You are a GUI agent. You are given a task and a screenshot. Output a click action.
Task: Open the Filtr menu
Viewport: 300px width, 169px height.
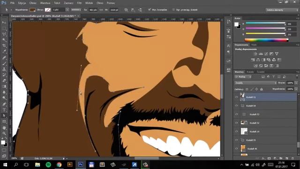[x=79, y=3]
